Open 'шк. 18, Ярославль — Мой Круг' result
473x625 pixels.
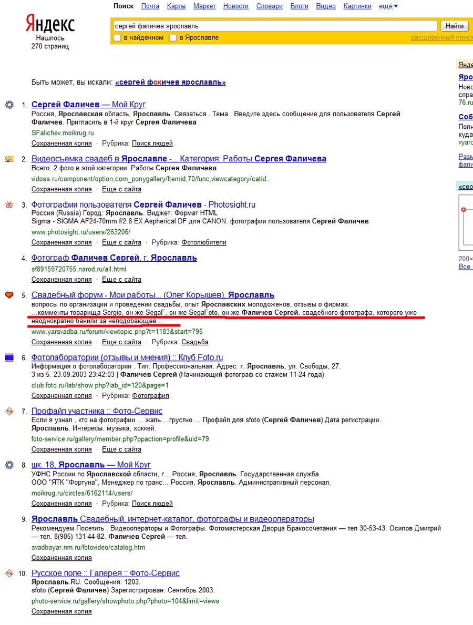coord(91,465)
